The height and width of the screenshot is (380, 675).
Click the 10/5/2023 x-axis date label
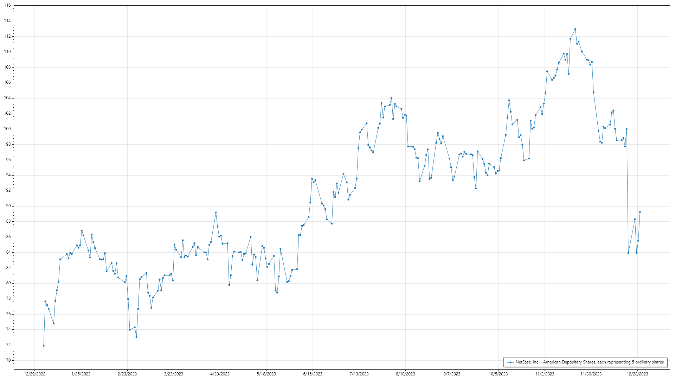point(498,374)
